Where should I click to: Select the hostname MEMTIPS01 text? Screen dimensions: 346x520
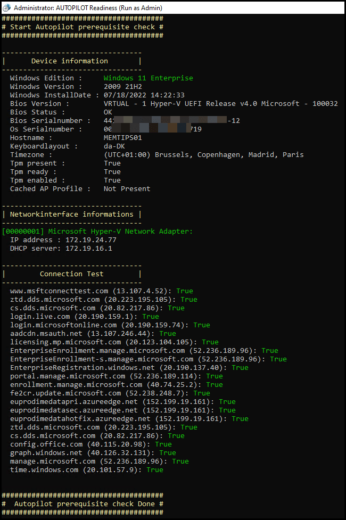[123, 138]
